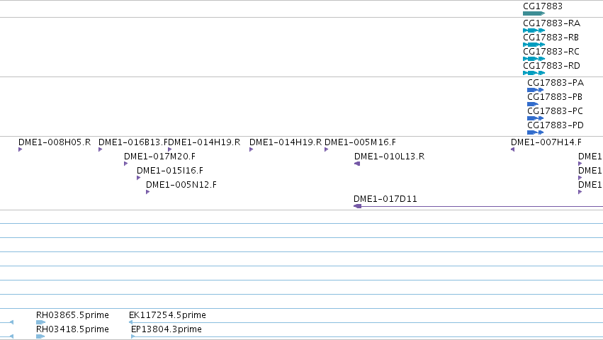Click the CG17883-PB protein glyph

click(x=533, y=104)
